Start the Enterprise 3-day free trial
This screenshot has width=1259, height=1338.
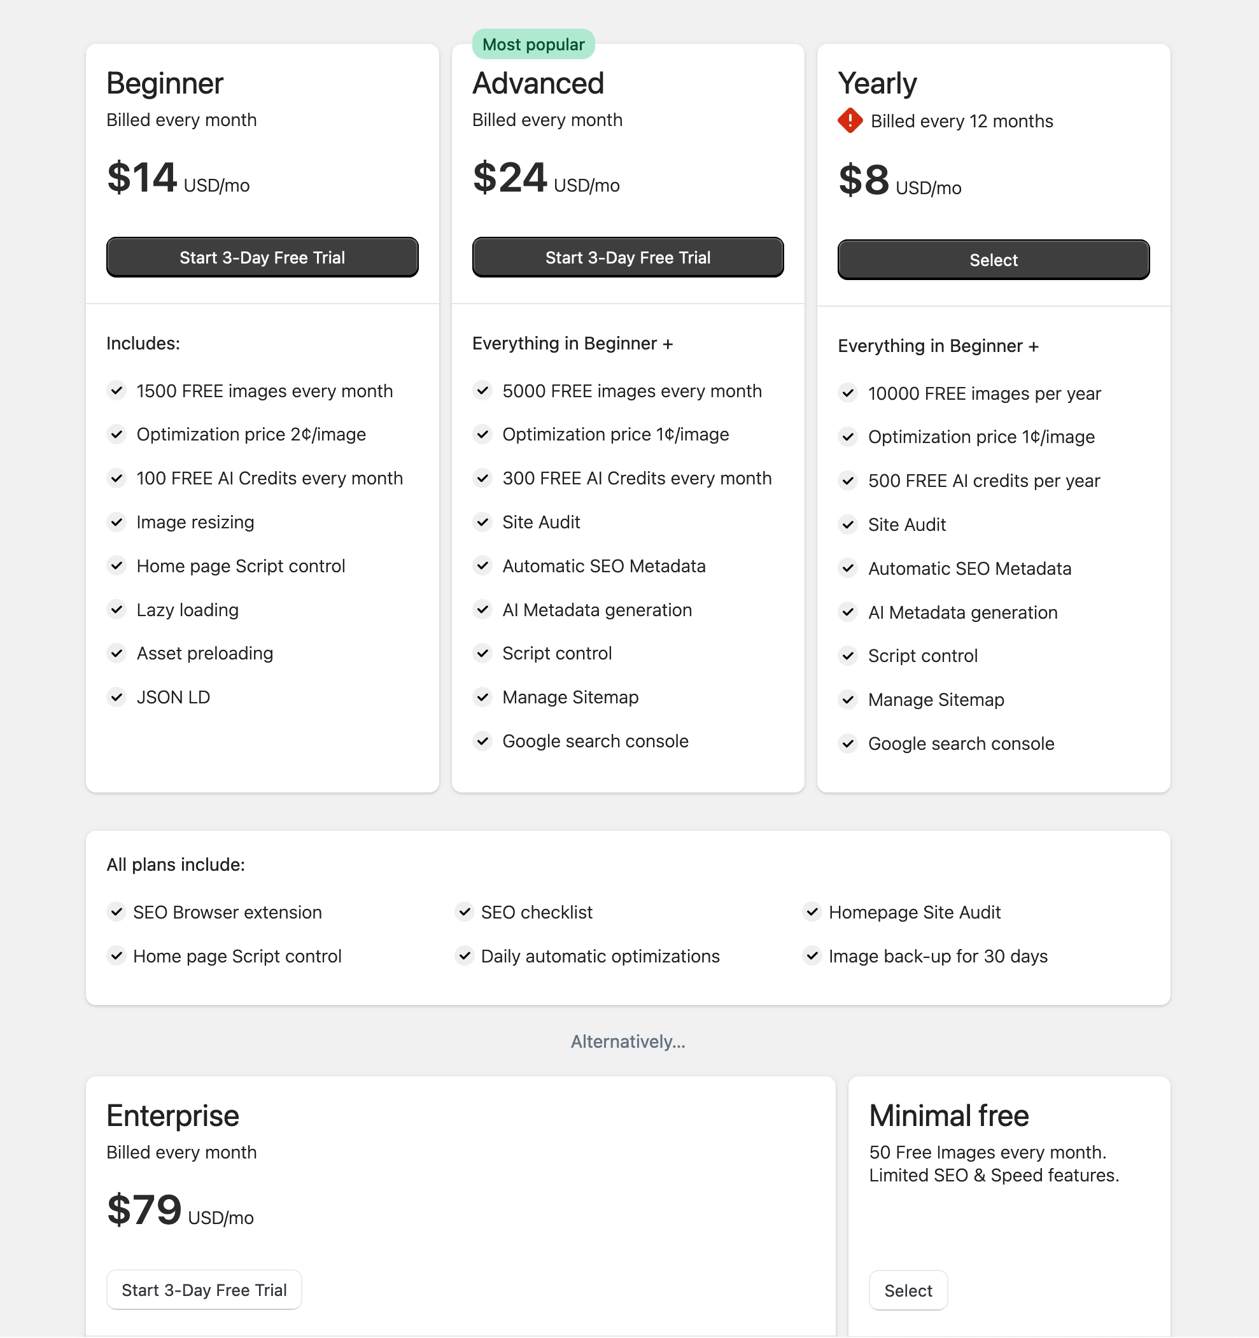204,1290
